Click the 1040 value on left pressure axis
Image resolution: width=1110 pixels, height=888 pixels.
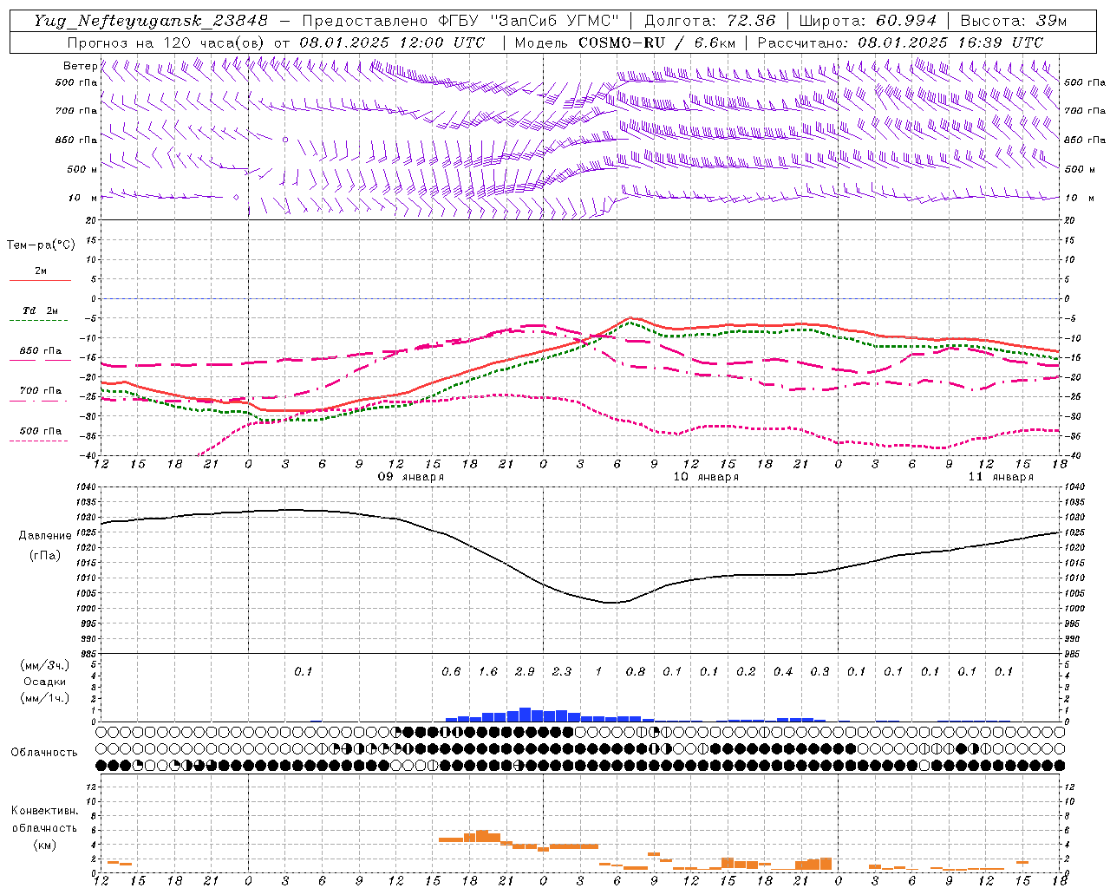point(85,487)
